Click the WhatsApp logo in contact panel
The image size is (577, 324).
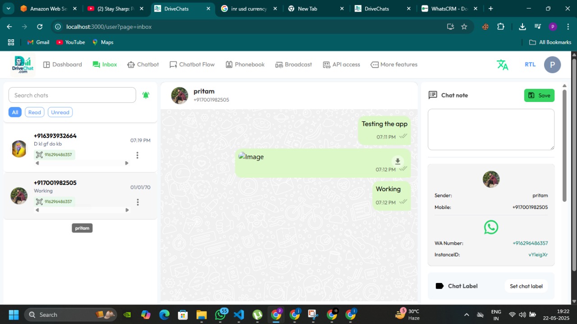491,227
